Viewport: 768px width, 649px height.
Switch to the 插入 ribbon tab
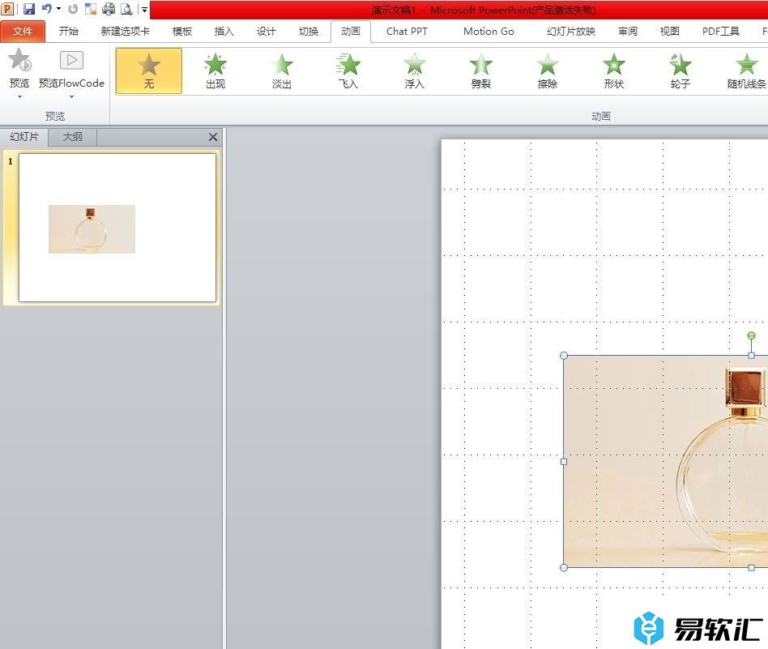click(x=224, y=32)
